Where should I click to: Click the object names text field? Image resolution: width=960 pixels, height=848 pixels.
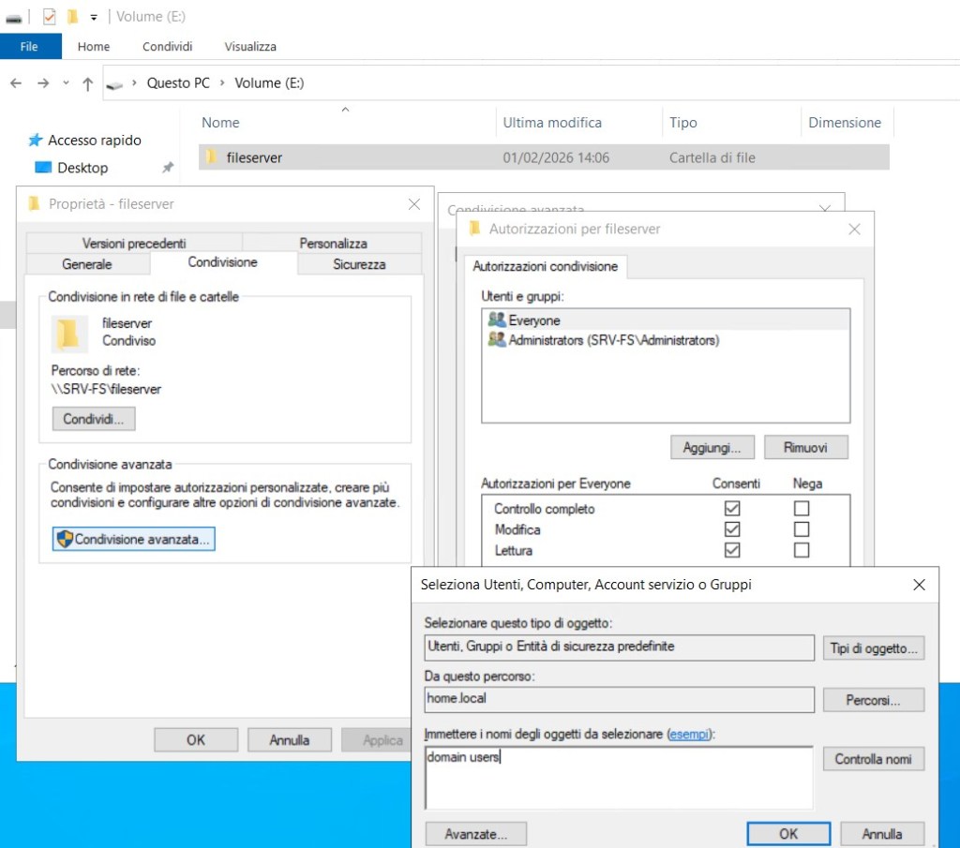(619, 778)
